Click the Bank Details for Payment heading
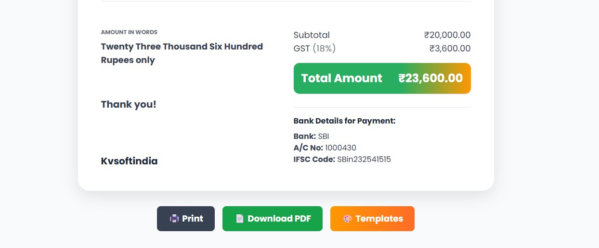The image size is (599, 248). [344, 121]
